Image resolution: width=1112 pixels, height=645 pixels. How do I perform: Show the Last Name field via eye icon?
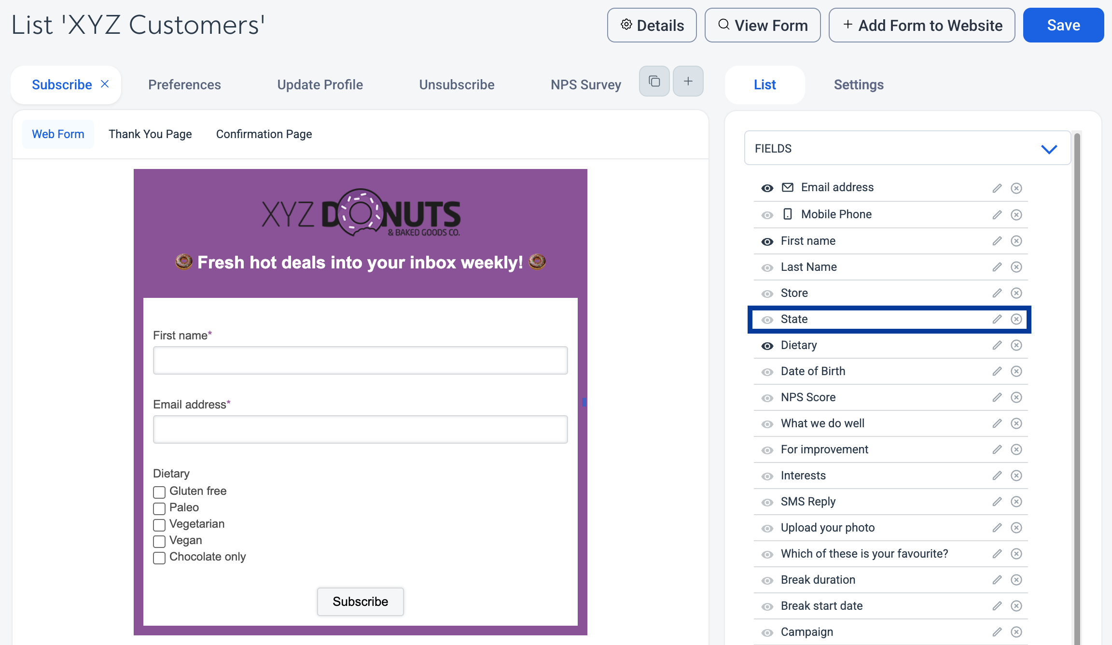click(x=767, y=267)
